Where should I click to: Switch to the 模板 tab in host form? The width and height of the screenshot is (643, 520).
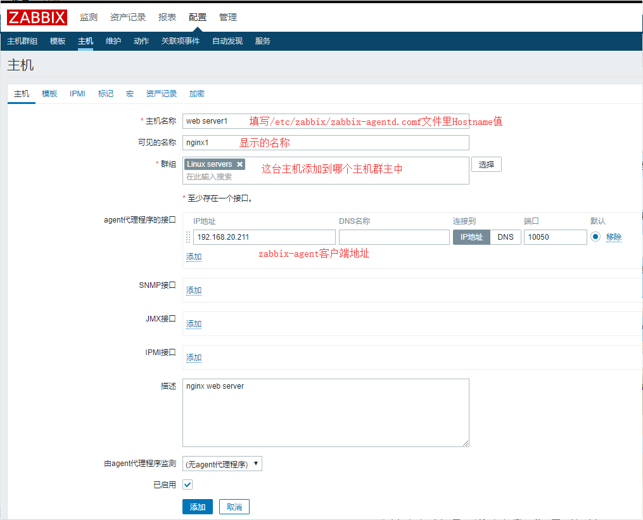(49, 94)
